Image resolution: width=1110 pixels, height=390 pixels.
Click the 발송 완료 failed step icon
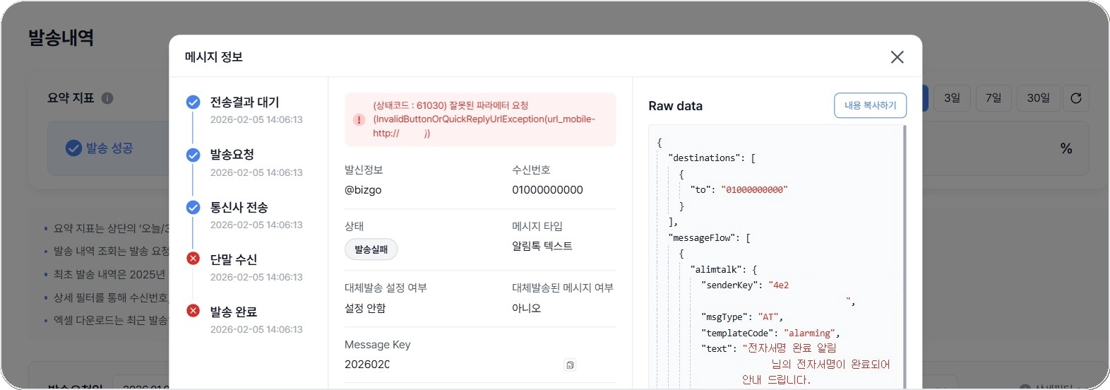(x=193, y=311)
